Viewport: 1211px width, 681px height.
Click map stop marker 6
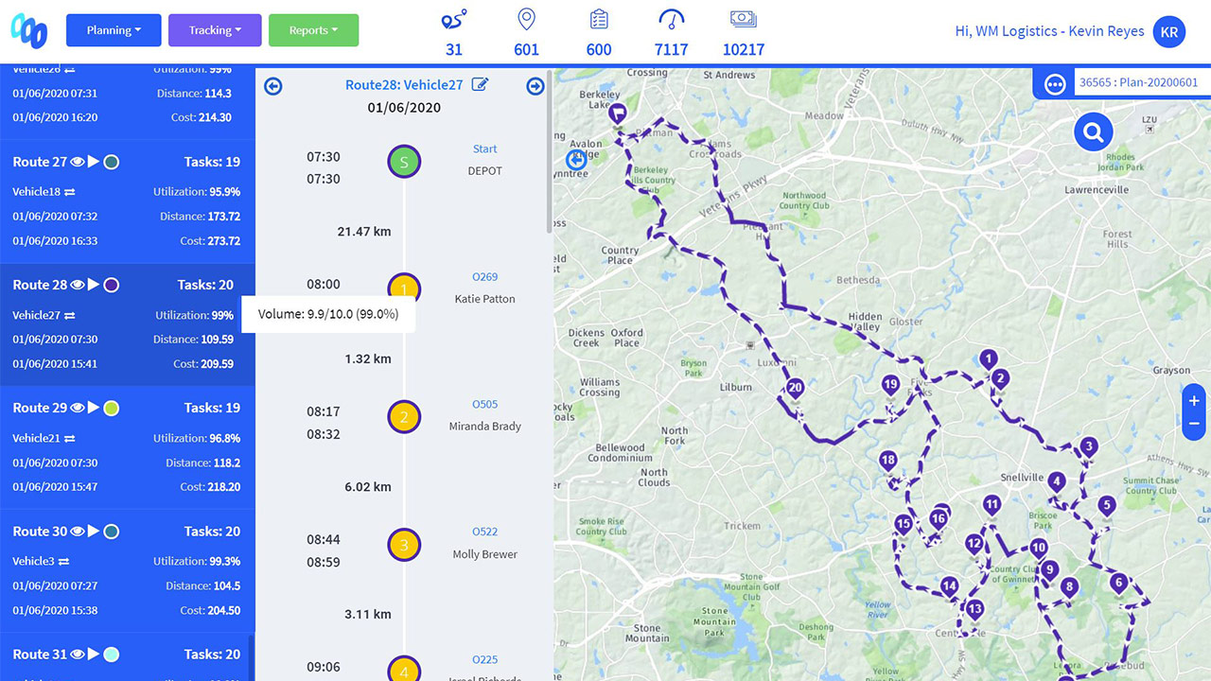point(1118,585)
